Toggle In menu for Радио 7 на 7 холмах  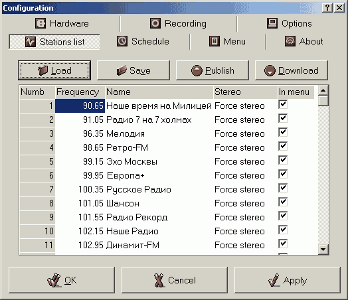(283, 118)
